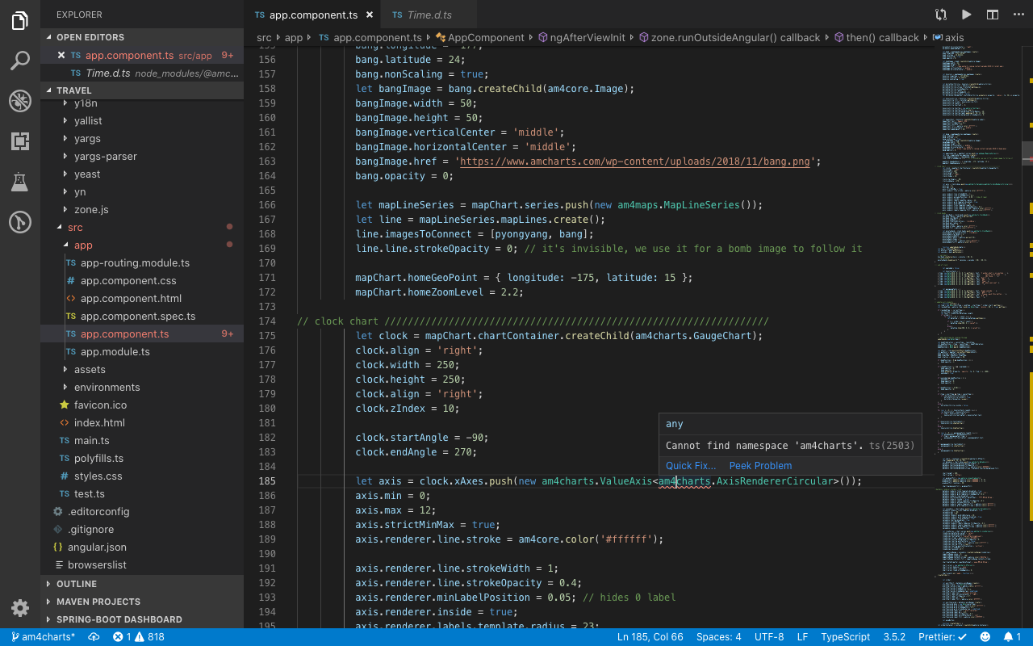
Task: Open the Explorer view in activity bar
Action: point(20,20)
